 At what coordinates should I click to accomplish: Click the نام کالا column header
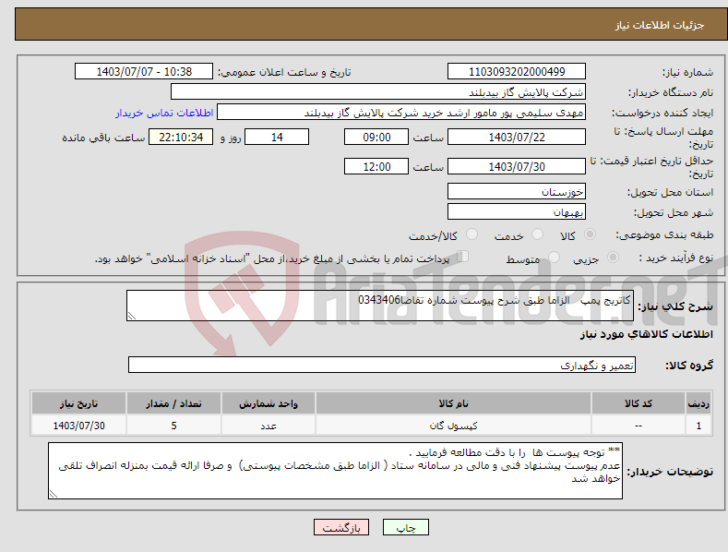tap(453, 403)
